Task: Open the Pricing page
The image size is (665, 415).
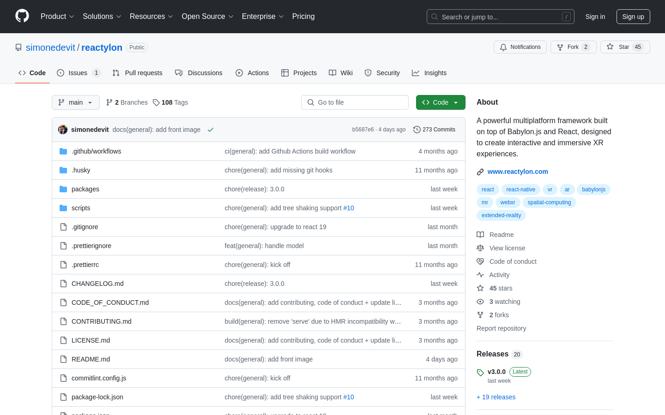Action: 303,16
